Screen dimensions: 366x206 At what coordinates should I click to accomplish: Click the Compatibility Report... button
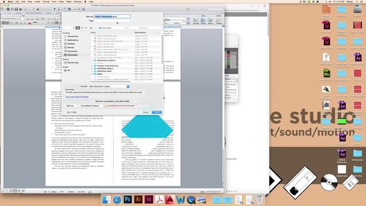90,106
